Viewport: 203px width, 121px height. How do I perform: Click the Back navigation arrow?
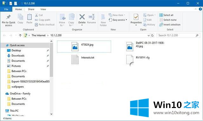click(4, 35)
